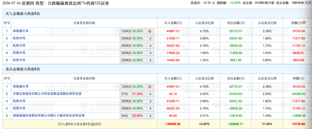
Task: Click help icon in sell-section 深股通专用 stats box
Action: point(150,87)
